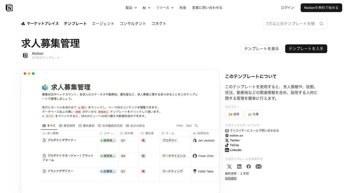Click the search icon in preview database toolbar
Image resolution: width=348 pixels, height=193 pixels.
click(196, 126)
